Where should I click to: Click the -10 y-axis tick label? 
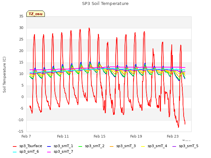click(20, 120)
